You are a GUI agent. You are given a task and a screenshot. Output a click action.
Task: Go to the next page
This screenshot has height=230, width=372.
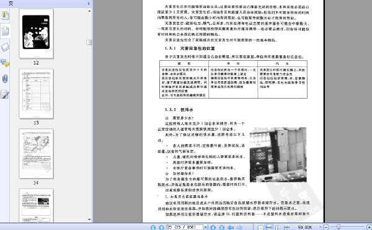213,228
